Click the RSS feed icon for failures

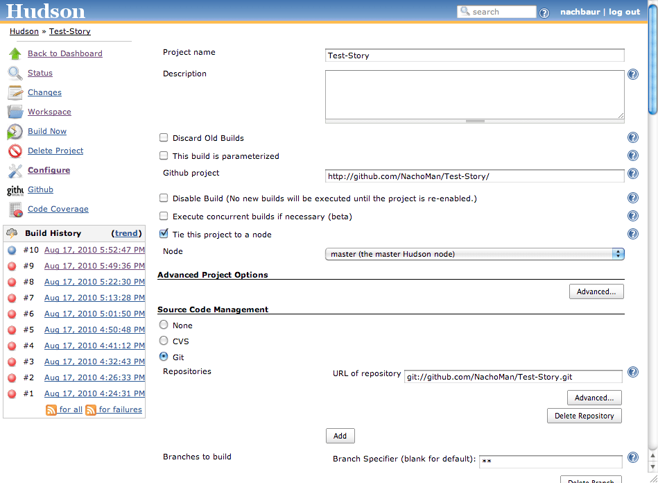point(91,410)
